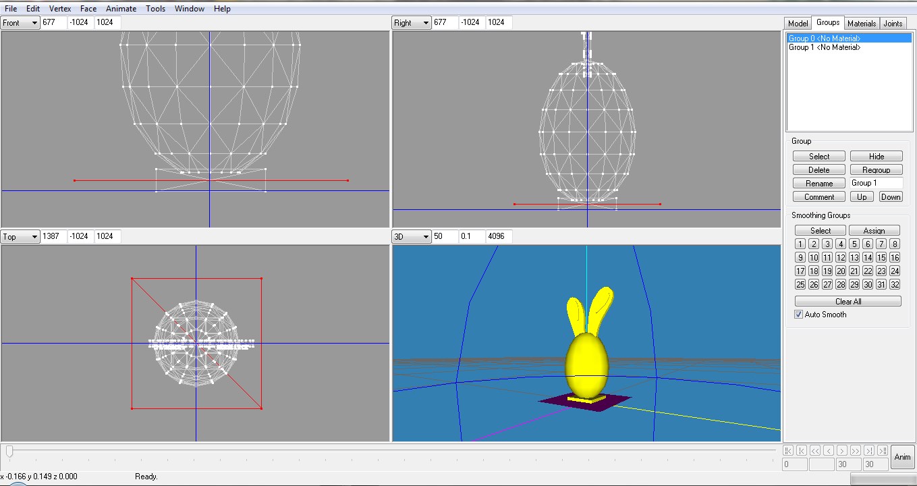
Task: Click the Clear All smoothing groups button
Action: pyautogui.click(x=848, y=301)
